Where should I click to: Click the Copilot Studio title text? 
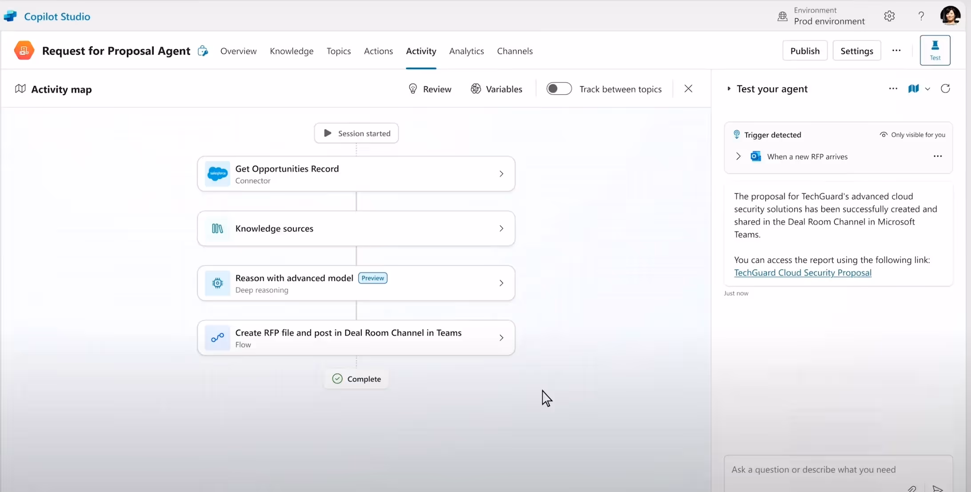[57, 16]
